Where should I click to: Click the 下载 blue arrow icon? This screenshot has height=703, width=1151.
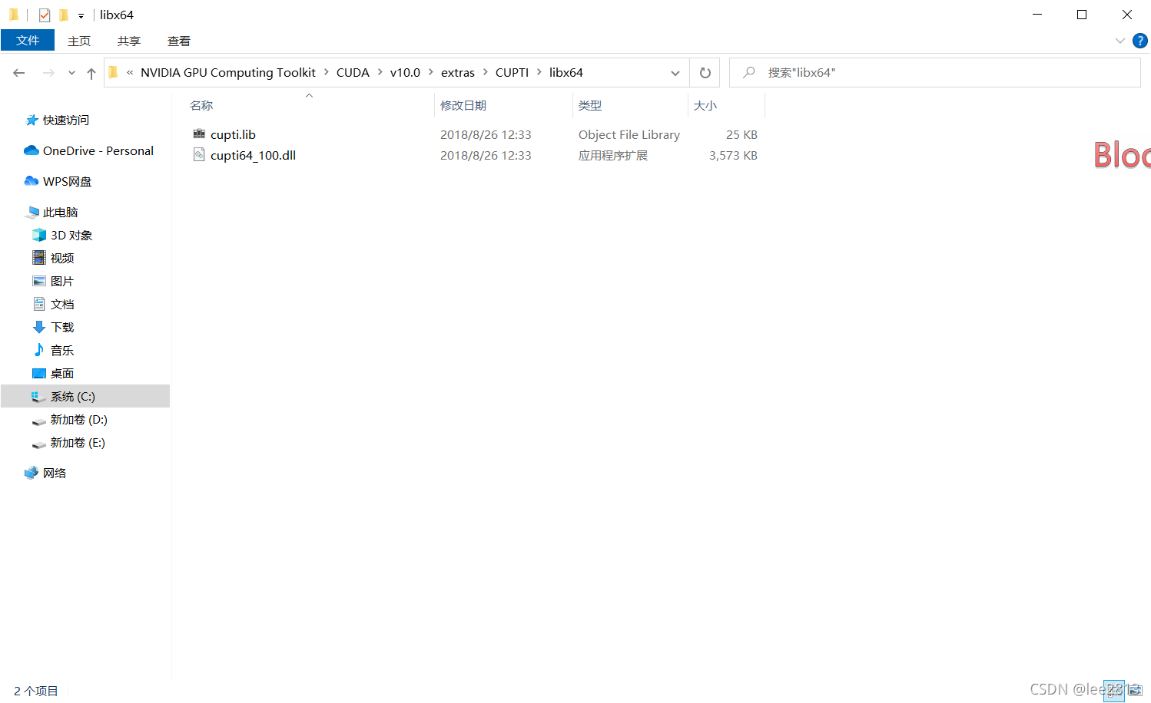click(x=39, y=327)
